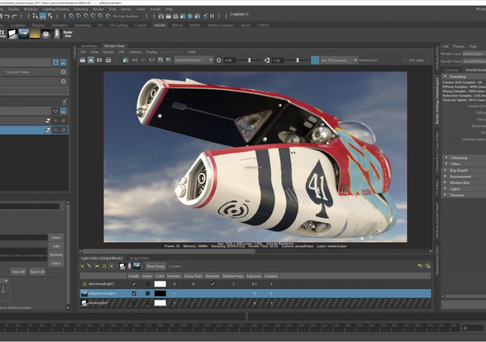Viewport: 486px width, 342px height.
Task: Click the gamma contrast icon beside 1.00
Action: pos(267,60)
